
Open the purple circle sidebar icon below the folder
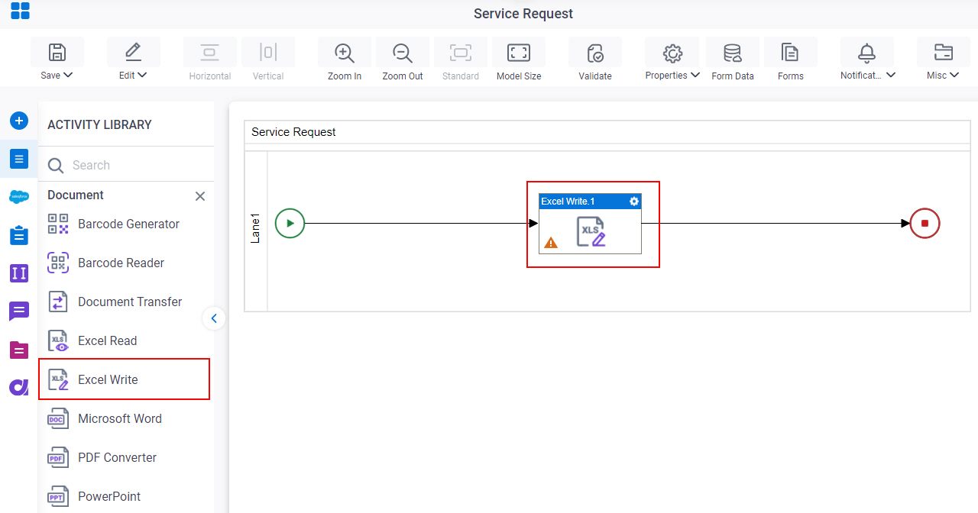point(19,388)
